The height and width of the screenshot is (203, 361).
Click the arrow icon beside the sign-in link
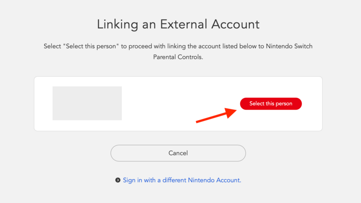[118, 180]
